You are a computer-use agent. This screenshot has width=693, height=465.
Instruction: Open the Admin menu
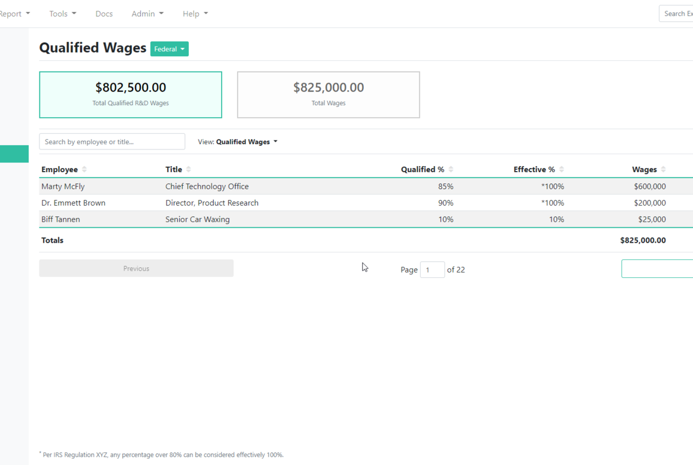click(x=148, y=14)
